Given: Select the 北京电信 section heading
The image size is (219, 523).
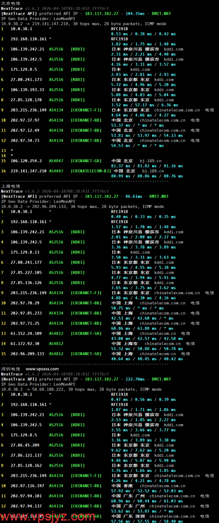Looking at the screenshot, I should (10, 3).
